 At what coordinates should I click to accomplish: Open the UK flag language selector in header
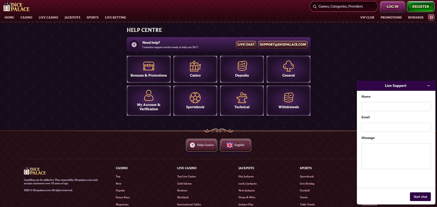click(431, 17)
